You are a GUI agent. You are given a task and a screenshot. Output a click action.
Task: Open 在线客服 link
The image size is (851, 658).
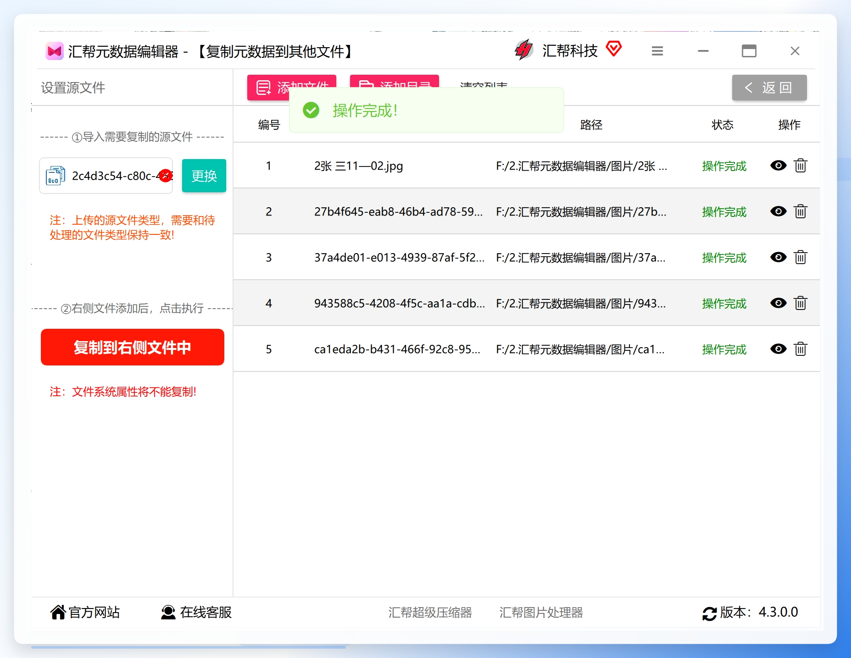(206, 612)
